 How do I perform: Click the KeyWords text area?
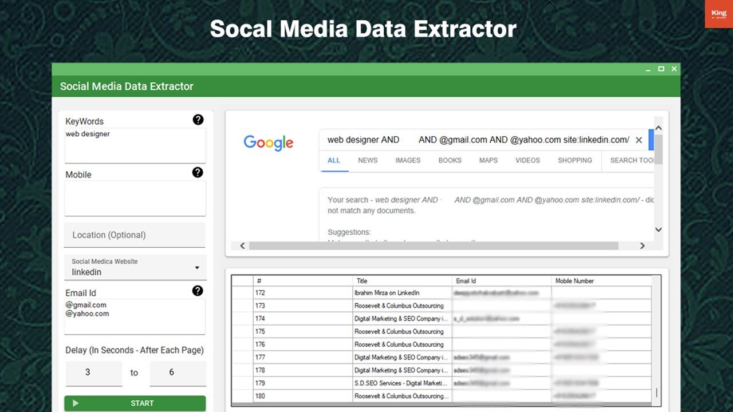(x=135, y=145)
